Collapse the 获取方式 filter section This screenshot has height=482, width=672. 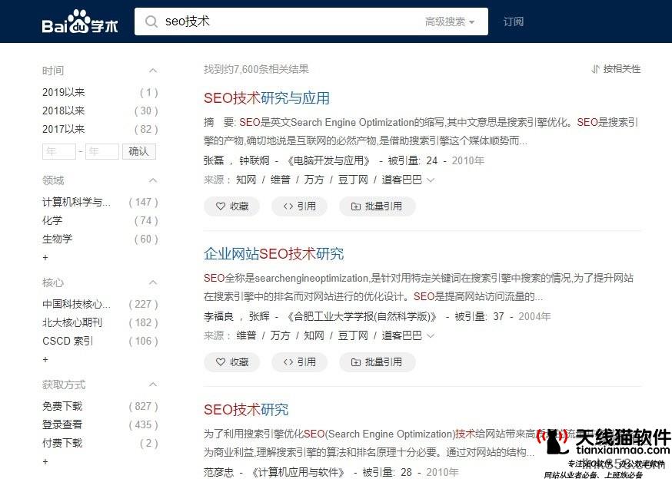coord(152,385)
